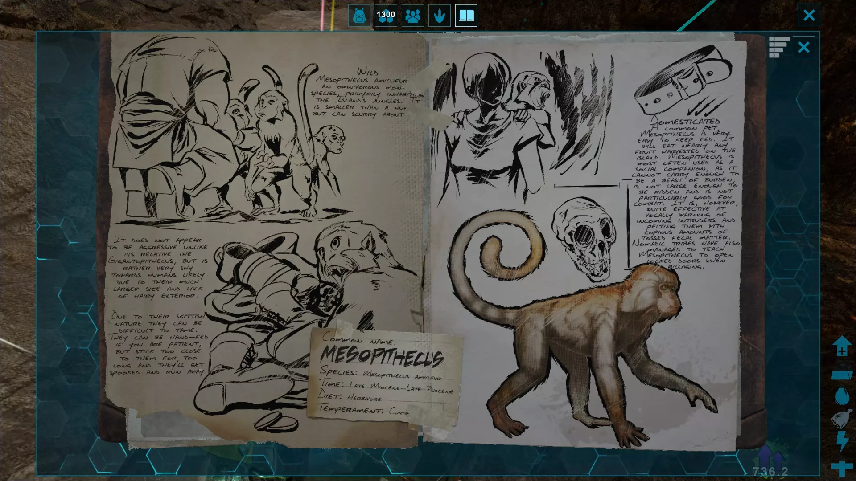
Task: Click the water droplet status icon
Action: click(x=842, y=396)
